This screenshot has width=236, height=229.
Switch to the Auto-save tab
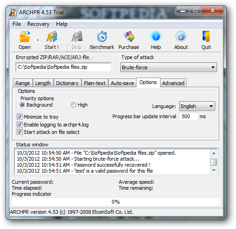click(122, 83)
